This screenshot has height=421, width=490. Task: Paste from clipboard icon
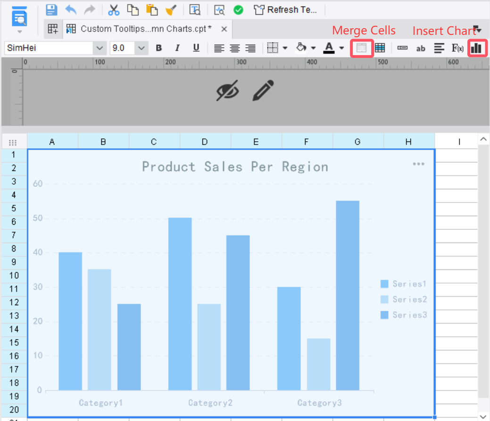point(152,10)
